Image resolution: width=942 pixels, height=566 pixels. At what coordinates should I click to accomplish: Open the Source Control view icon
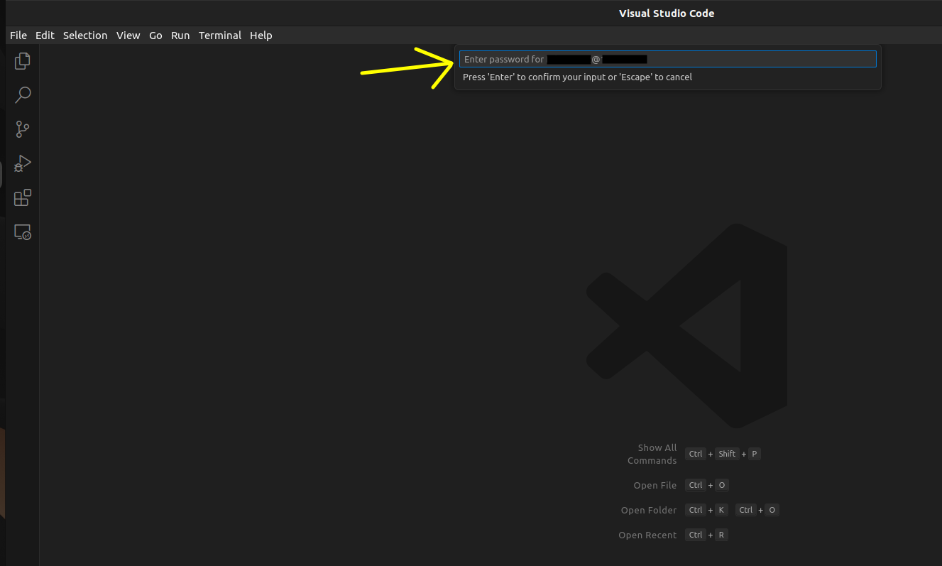click(23, 129)
